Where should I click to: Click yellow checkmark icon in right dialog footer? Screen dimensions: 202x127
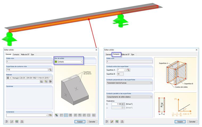[112, 121]
